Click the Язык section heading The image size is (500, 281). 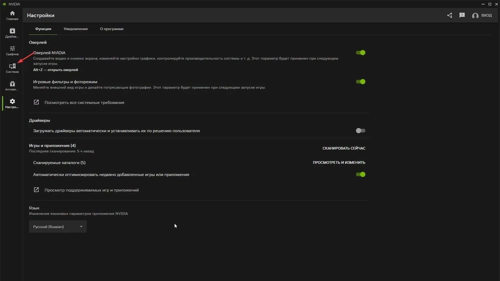pos(34,208)
